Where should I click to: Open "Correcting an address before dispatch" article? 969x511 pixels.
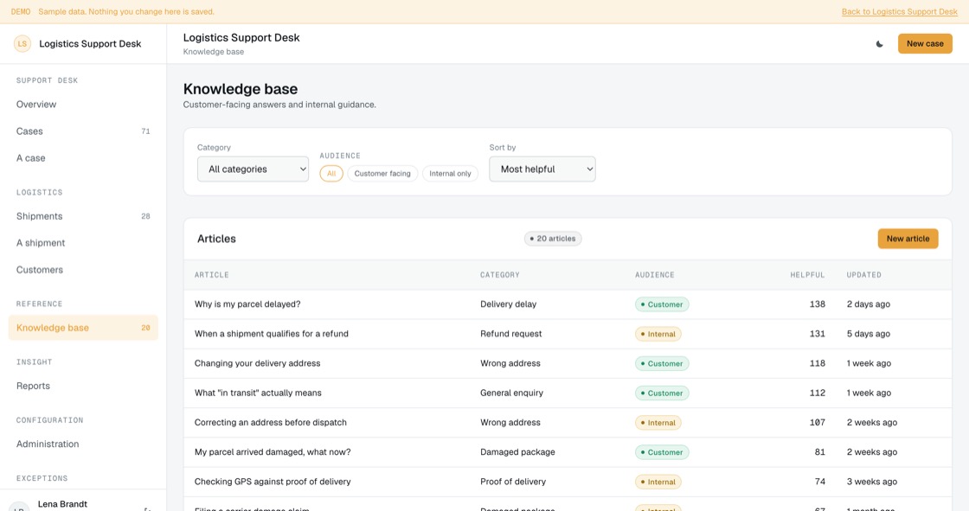(x=271, y=424)
